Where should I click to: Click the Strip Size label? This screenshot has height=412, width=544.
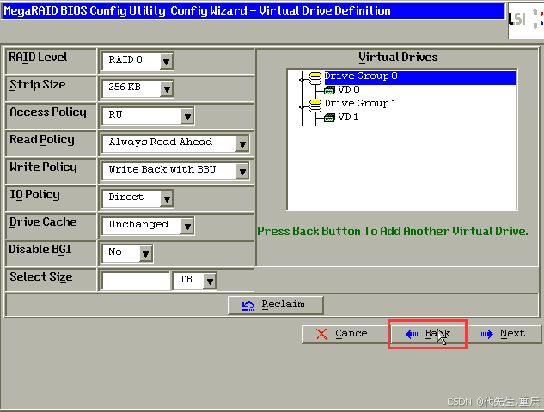[38, 85]
